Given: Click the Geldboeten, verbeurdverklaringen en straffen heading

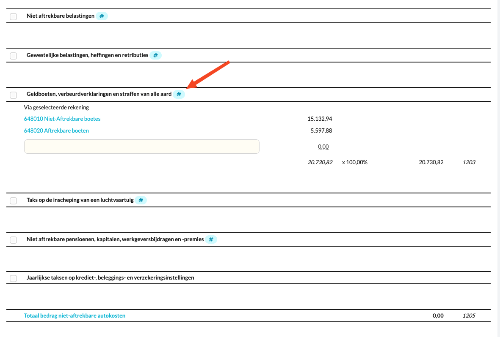Looking at the screenshot, I should point(99,94).
